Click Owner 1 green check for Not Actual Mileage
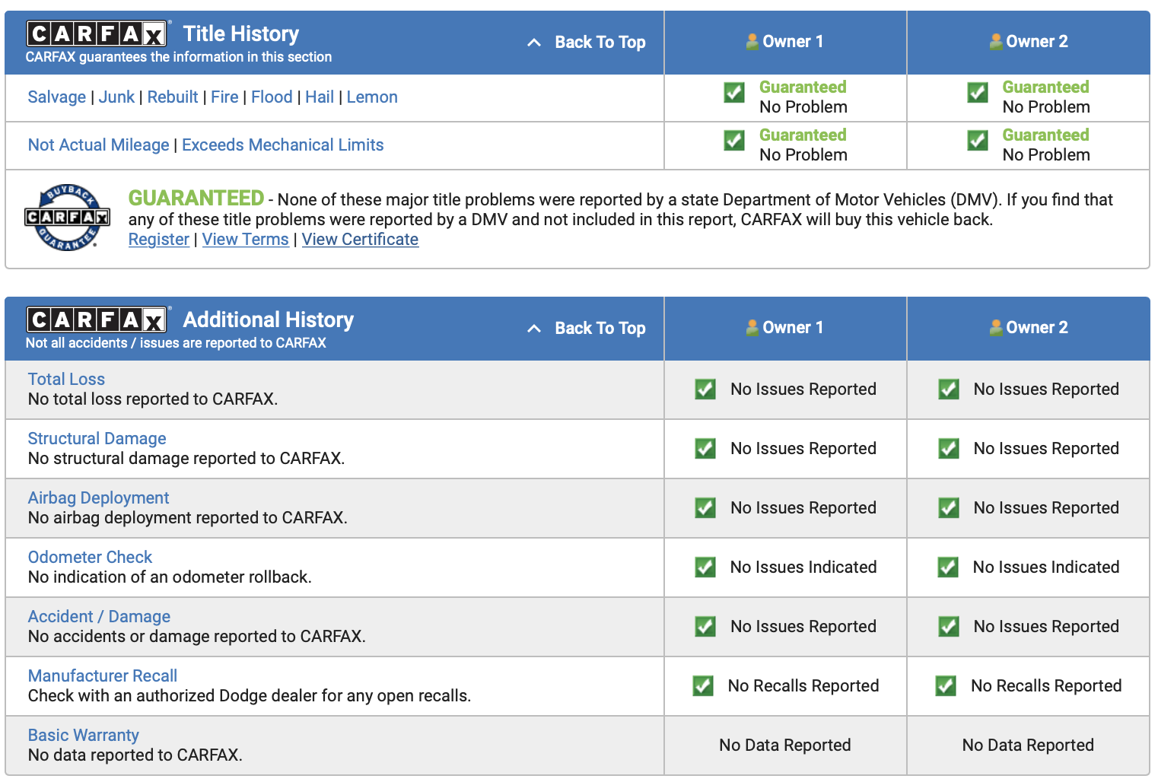 pyautogui.click(x=734, y=141)
